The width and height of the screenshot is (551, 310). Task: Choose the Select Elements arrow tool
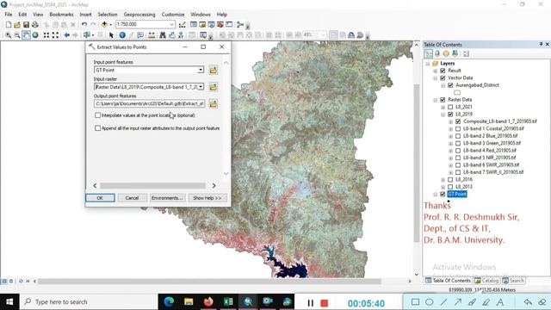coord(111,35)
